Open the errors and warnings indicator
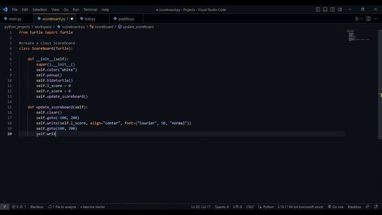382x215 pixels. [19, 207]
